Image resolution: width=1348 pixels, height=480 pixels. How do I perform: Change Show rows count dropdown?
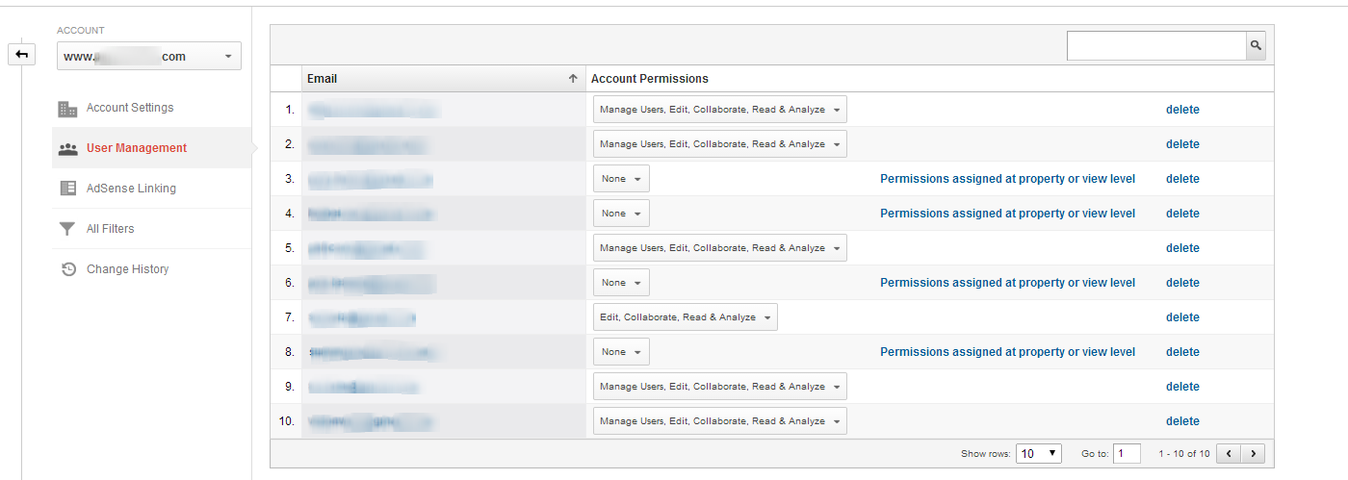pyautogui.click(x=1039, y=453)
